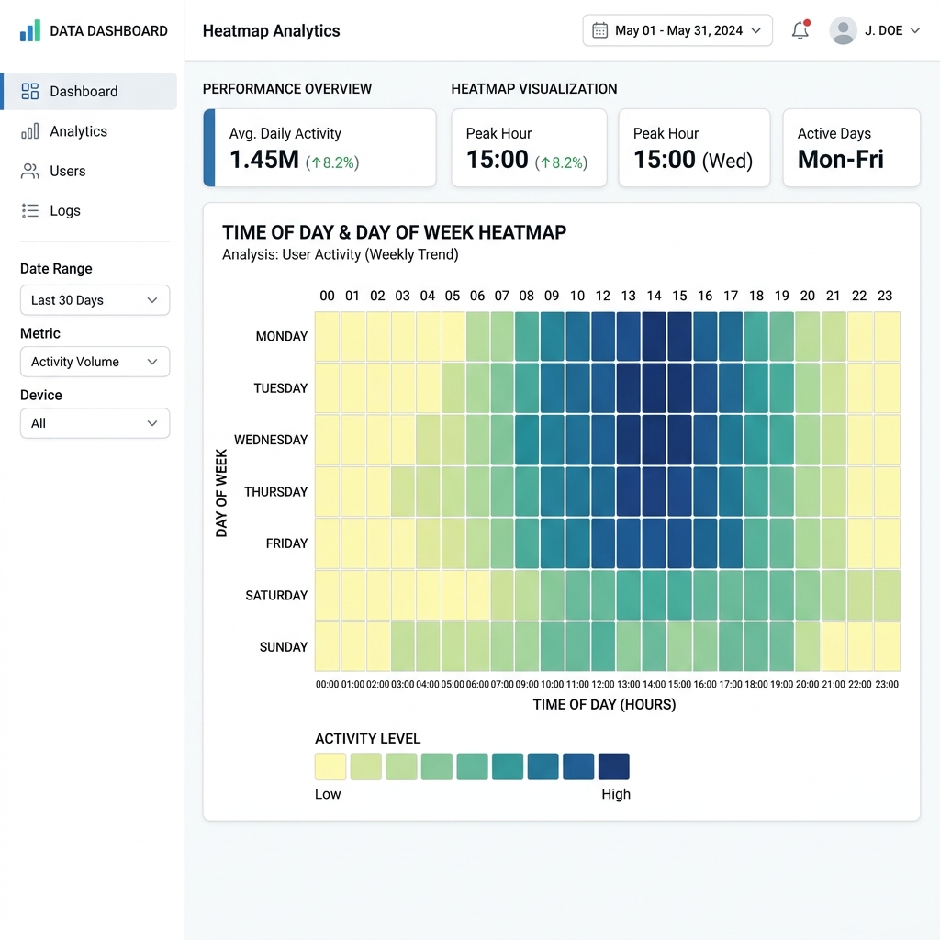Click the Analytics bar chart icon
The image size is (940, 940).
[30, 130]
